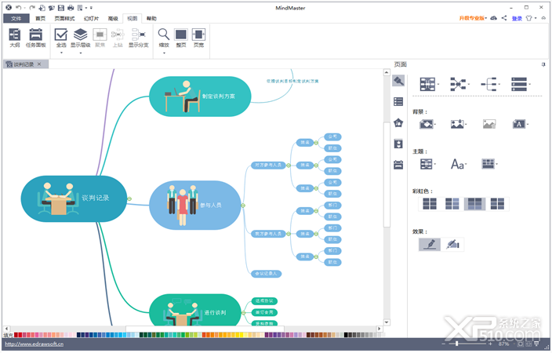Click the 缩放 magnifier icon
Image resolution: width=552 pixels, height=353 pixels.
pyautogui.click(x=164, y=35)
